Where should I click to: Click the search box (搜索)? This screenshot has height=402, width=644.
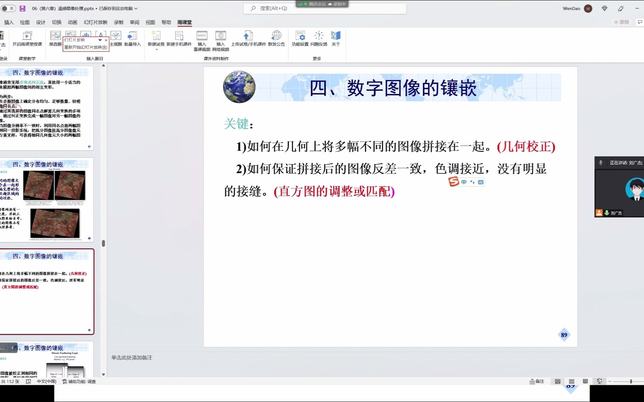point(325,8)
